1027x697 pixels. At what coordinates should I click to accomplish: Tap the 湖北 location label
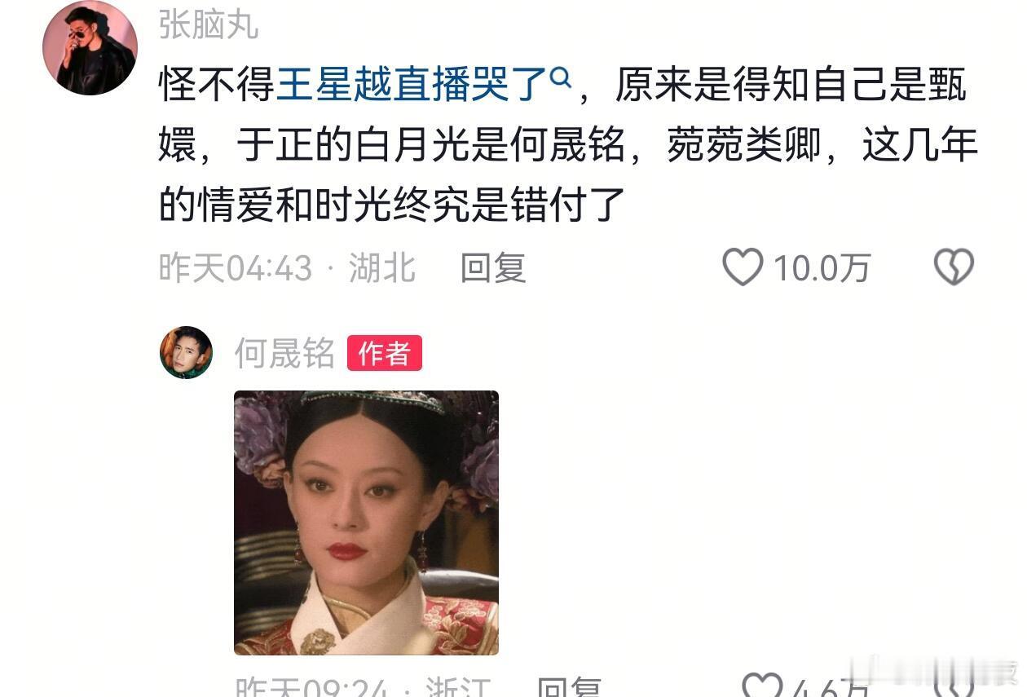382,267
